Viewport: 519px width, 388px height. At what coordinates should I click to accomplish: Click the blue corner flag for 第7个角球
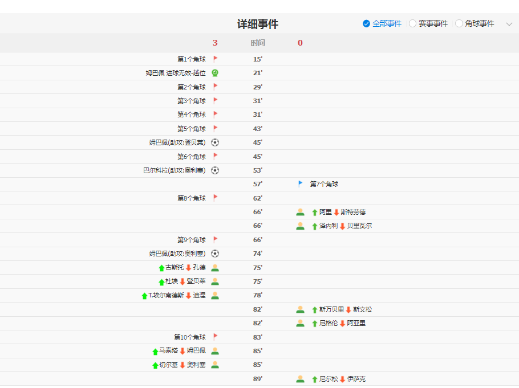tap(300, 184)
